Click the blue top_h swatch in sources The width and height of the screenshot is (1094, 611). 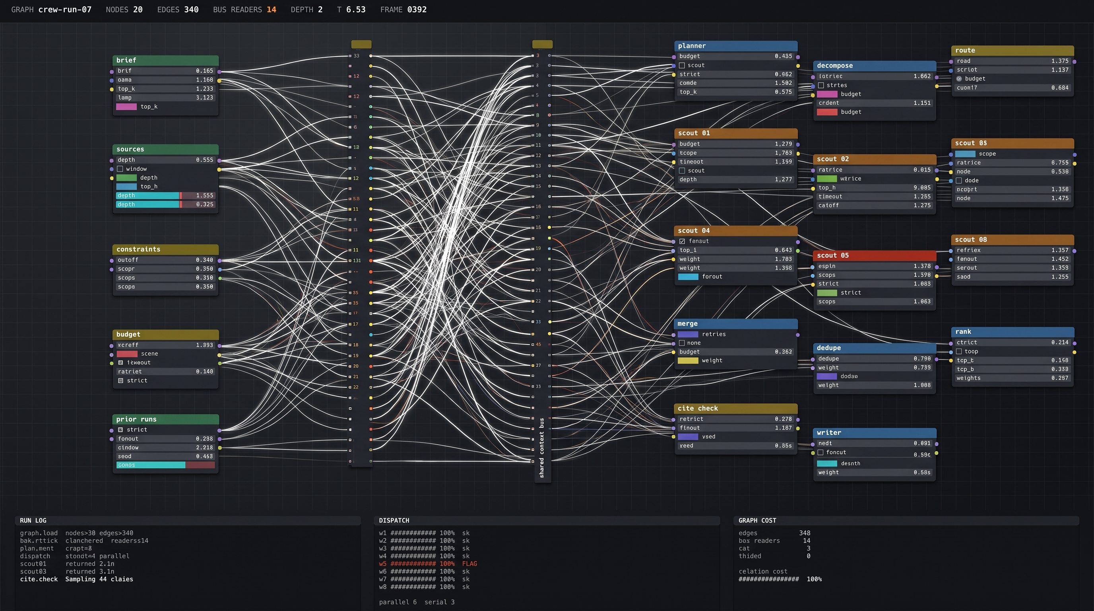pos(126,187)
